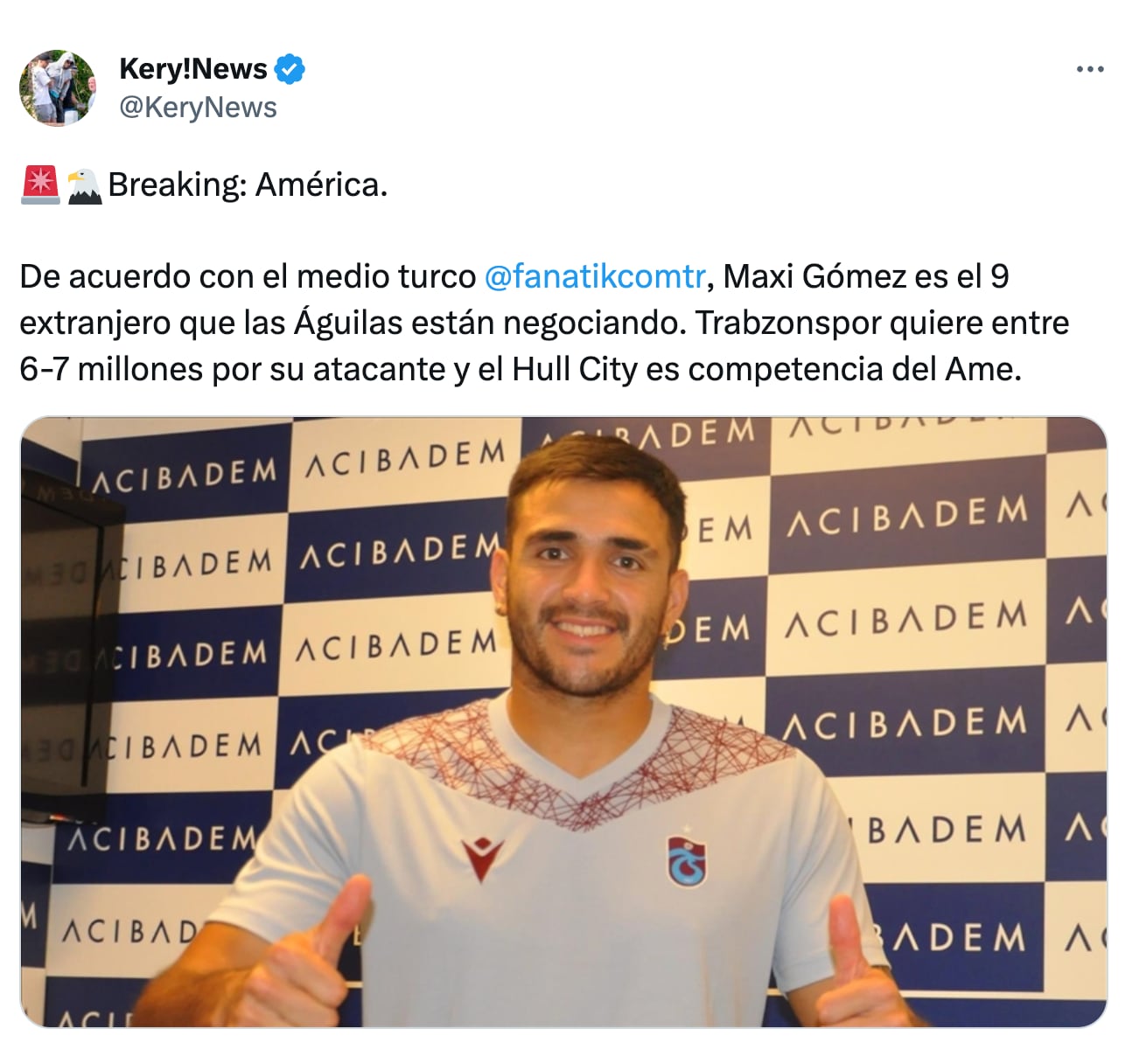Image resolution: width=1139 pixels, height=1043 pixels.
Task: Click the Kery!News profile avatar
Action: coord(58,87)
